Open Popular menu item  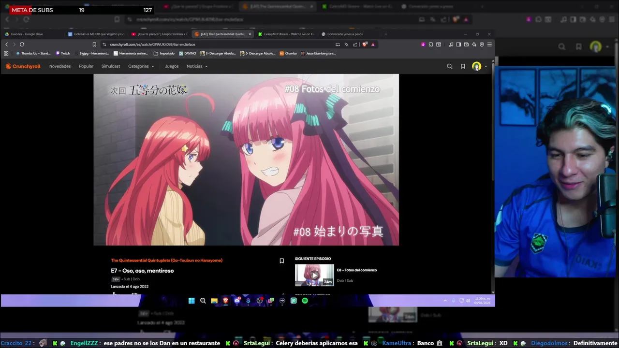coord(86,66)
